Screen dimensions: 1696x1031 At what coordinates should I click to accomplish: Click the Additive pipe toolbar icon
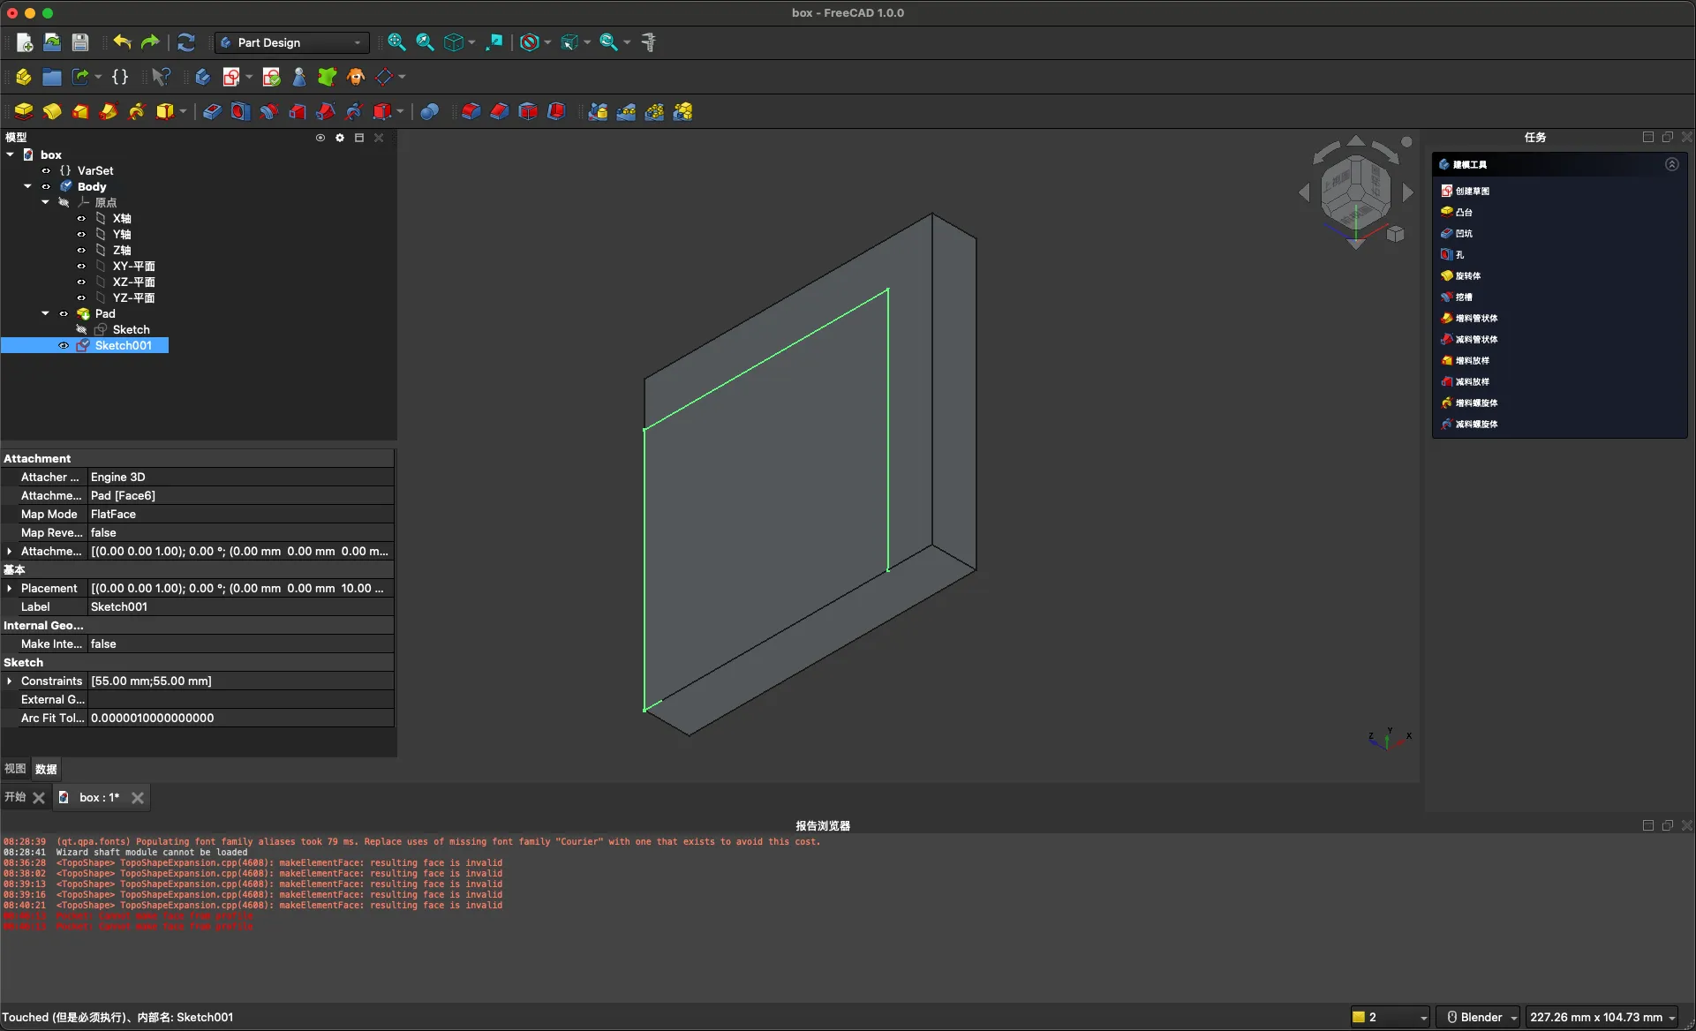pyautogui.click(x=109, y=111)
